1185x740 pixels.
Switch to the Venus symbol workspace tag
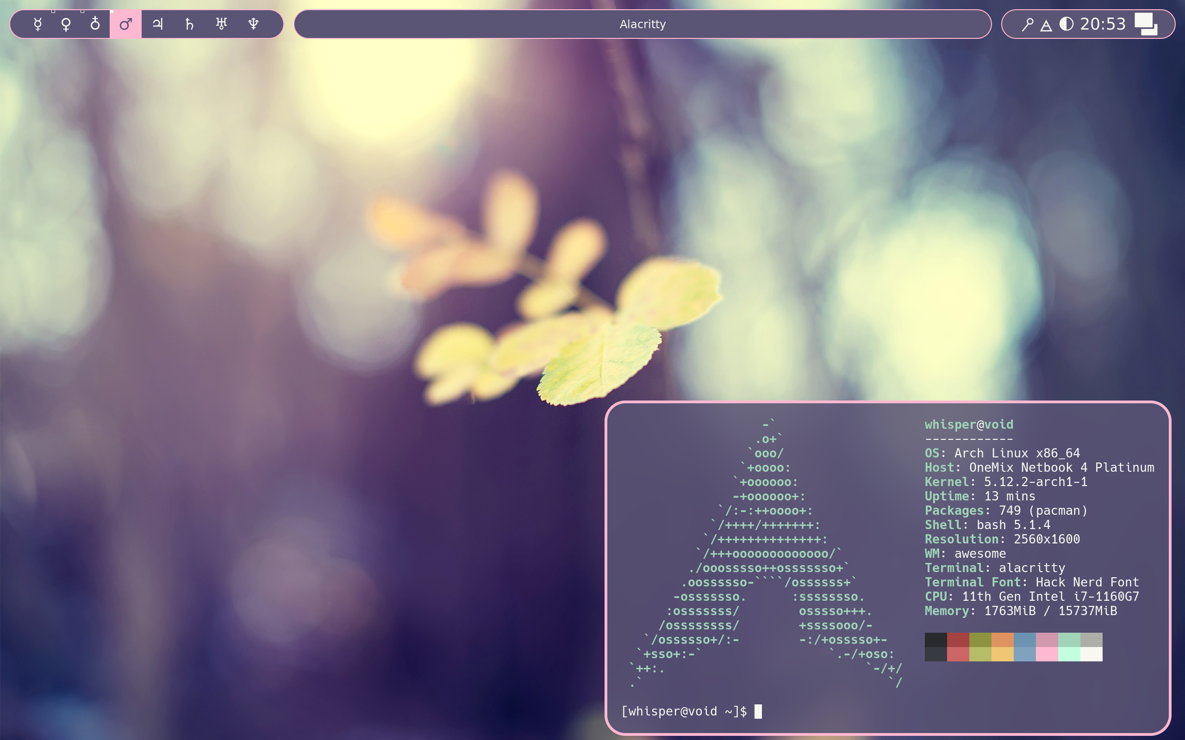click(66, 24)
